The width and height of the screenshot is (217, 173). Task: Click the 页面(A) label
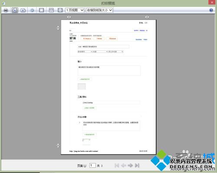coord(82,166)
